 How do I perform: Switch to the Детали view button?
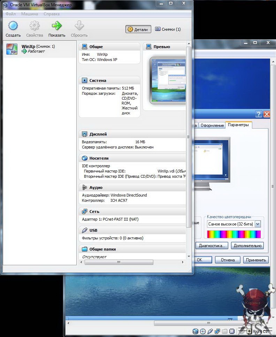pos(138,29)
